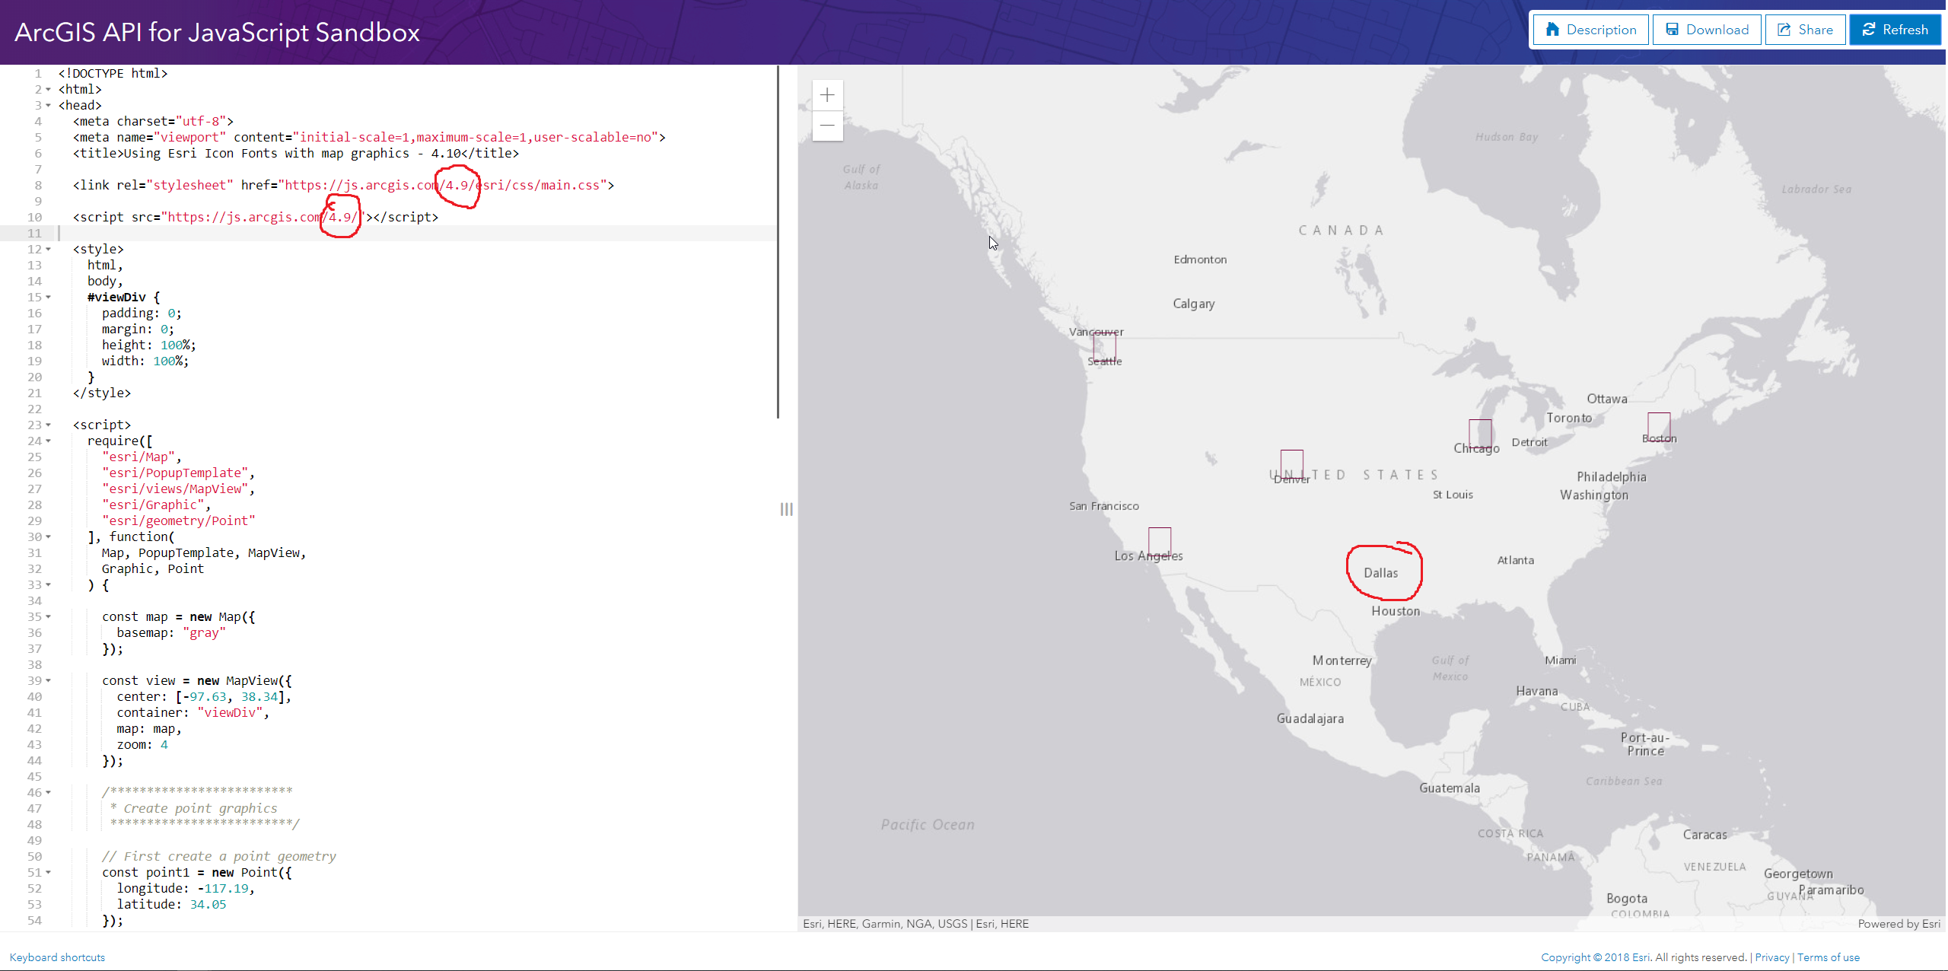Click the Calgary label on the map

pos(1193,304)
